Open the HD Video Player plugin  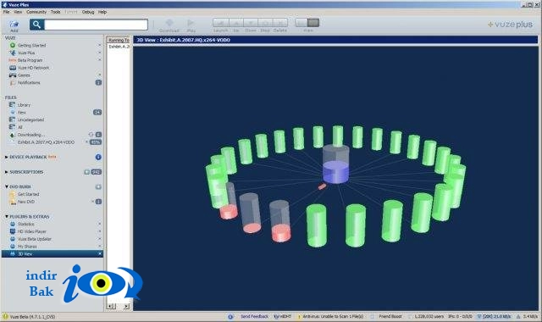(32, 231)
